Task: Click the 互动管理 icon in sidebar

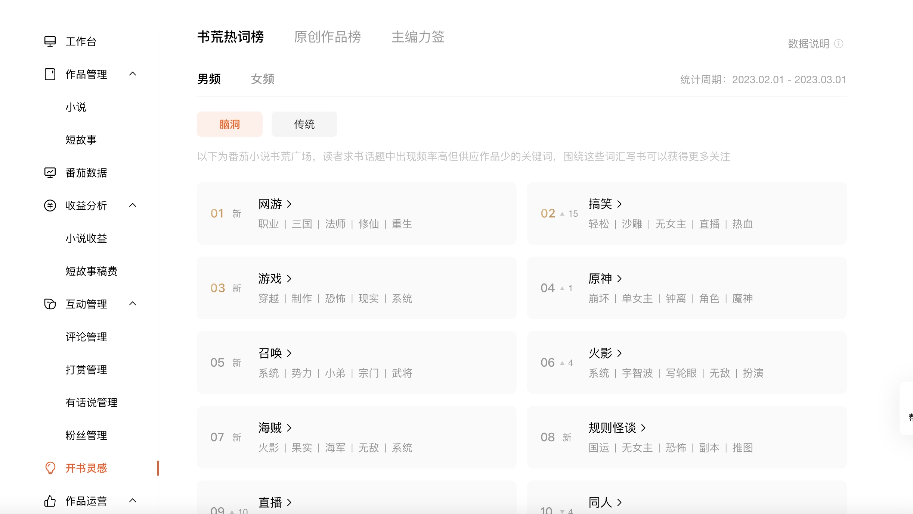Action: tap(50, 304)
